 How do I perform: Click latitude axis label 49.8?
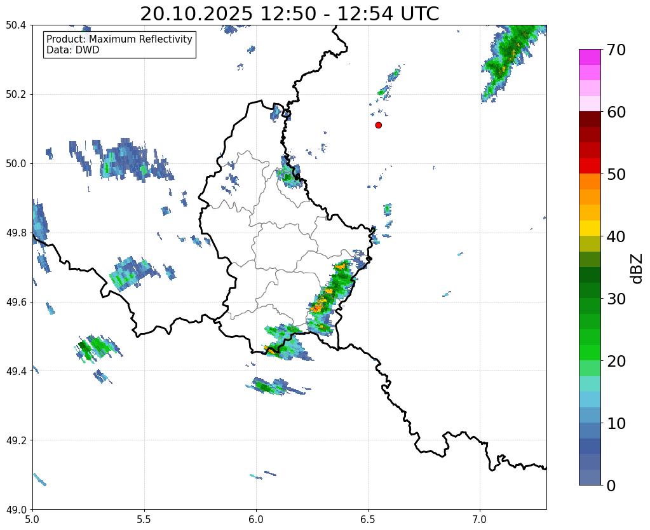point(16,233)
